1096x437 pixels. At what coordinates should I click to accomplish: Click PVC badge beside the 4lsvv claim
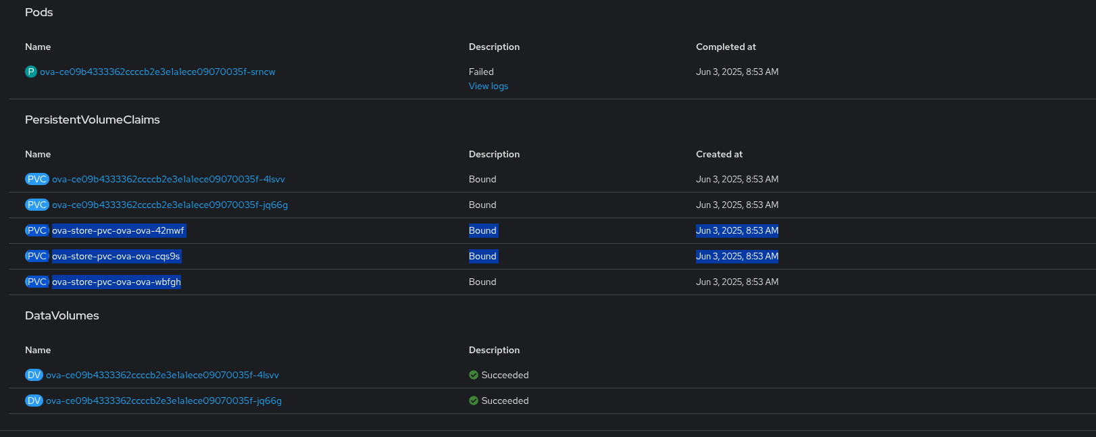(36, 179)
